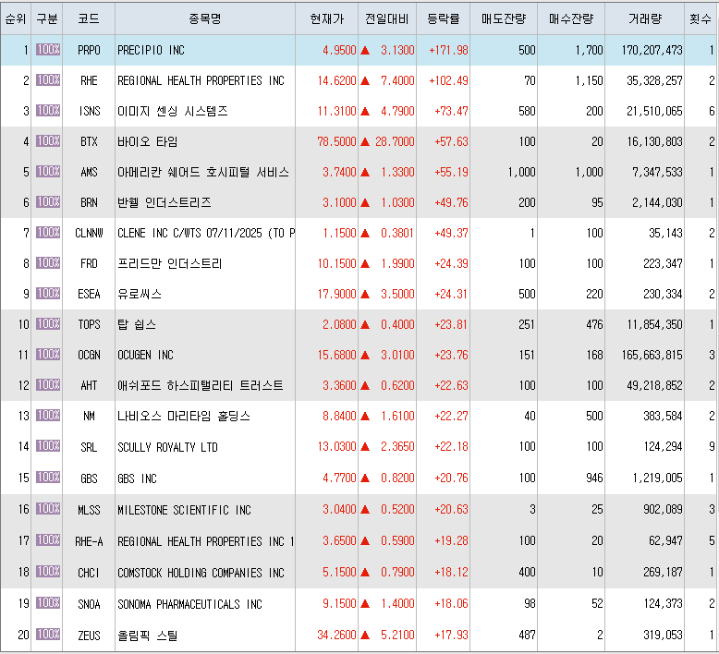The image size is (719, 654).
Task: Sort by the 거래량 column header
Action: pyautogui.click(x=645, y=18)
